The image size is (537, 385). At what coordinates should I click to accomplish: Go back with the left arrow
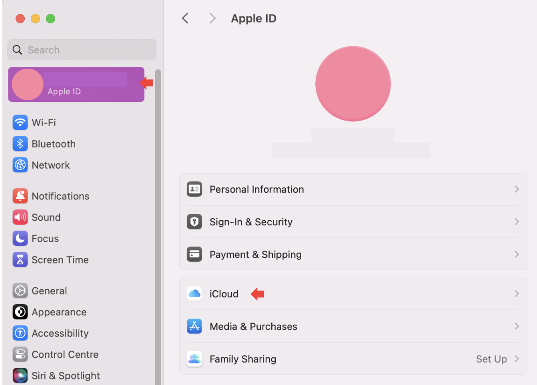point(185,18)
